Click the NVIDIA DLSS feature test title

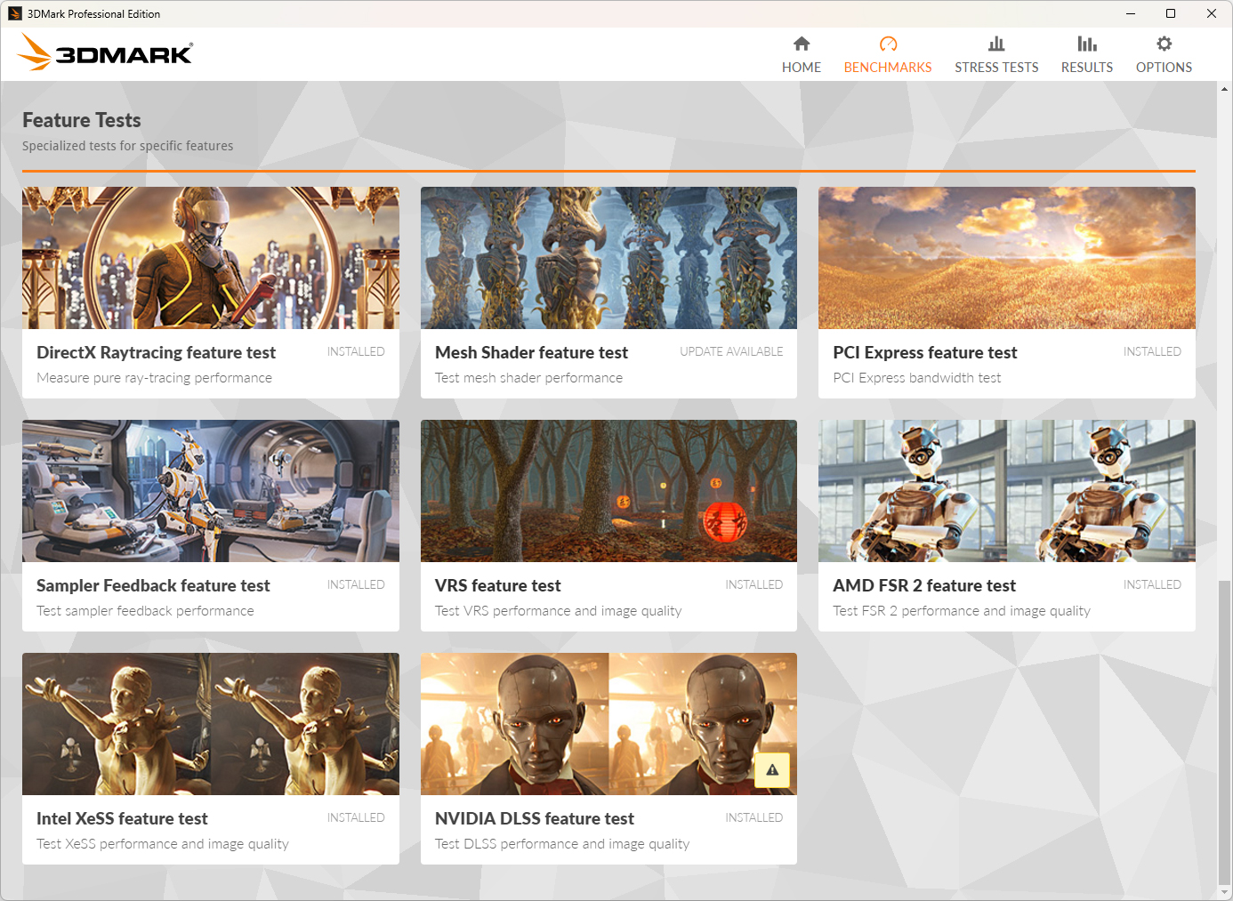tap(534, 819)
